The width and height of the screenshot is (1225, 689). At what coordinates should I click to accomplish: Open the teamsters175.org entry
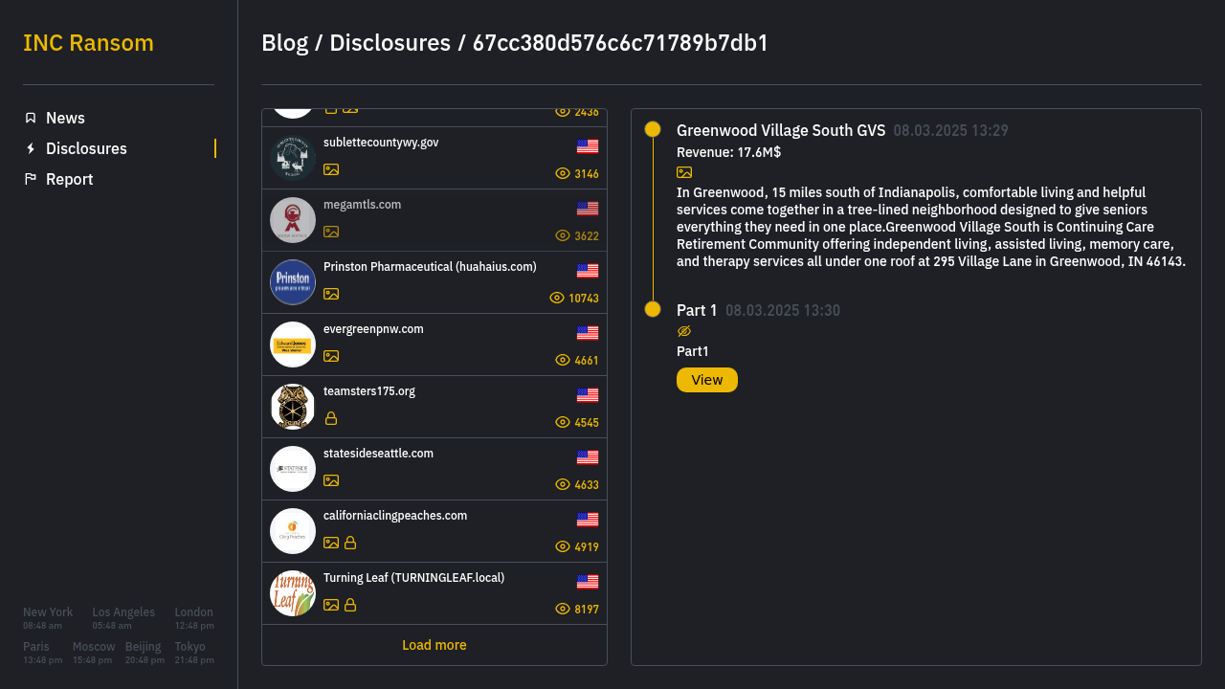pos(434,407)
